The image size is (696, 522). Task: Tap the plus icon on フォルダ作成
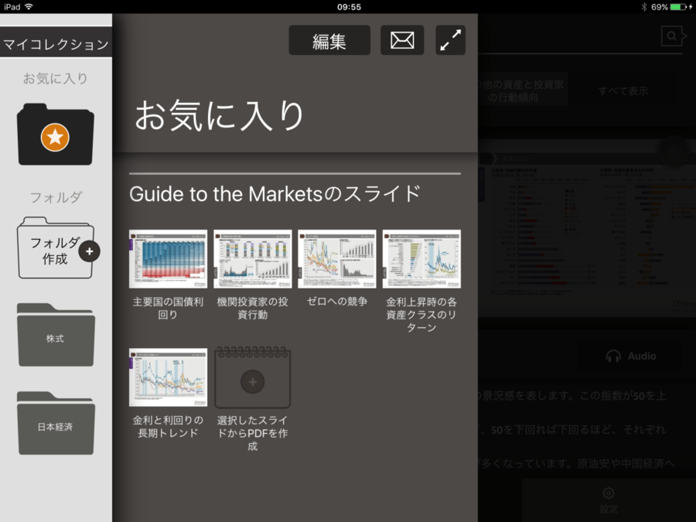pos(90,251)
